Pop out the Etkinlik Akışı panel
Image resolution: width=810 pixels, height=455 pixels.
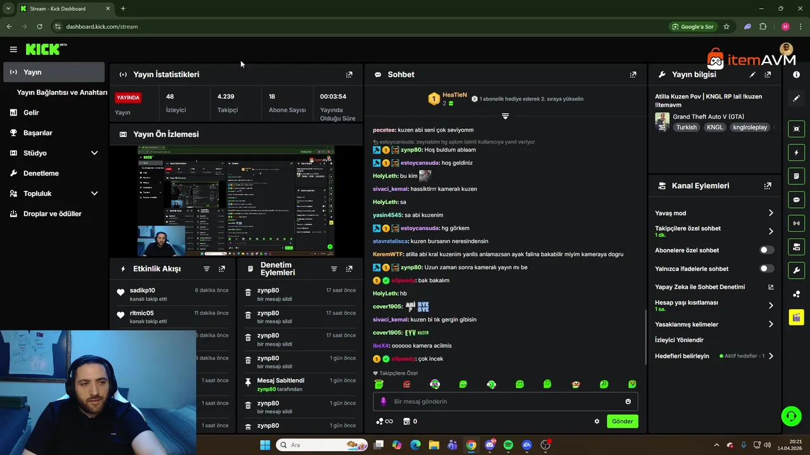[221, 269]
